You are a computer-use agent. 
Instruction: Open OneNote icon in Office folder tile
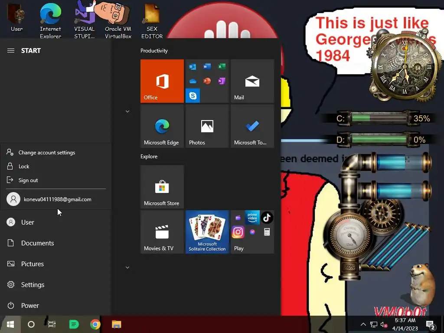click(x=222, y=81)
